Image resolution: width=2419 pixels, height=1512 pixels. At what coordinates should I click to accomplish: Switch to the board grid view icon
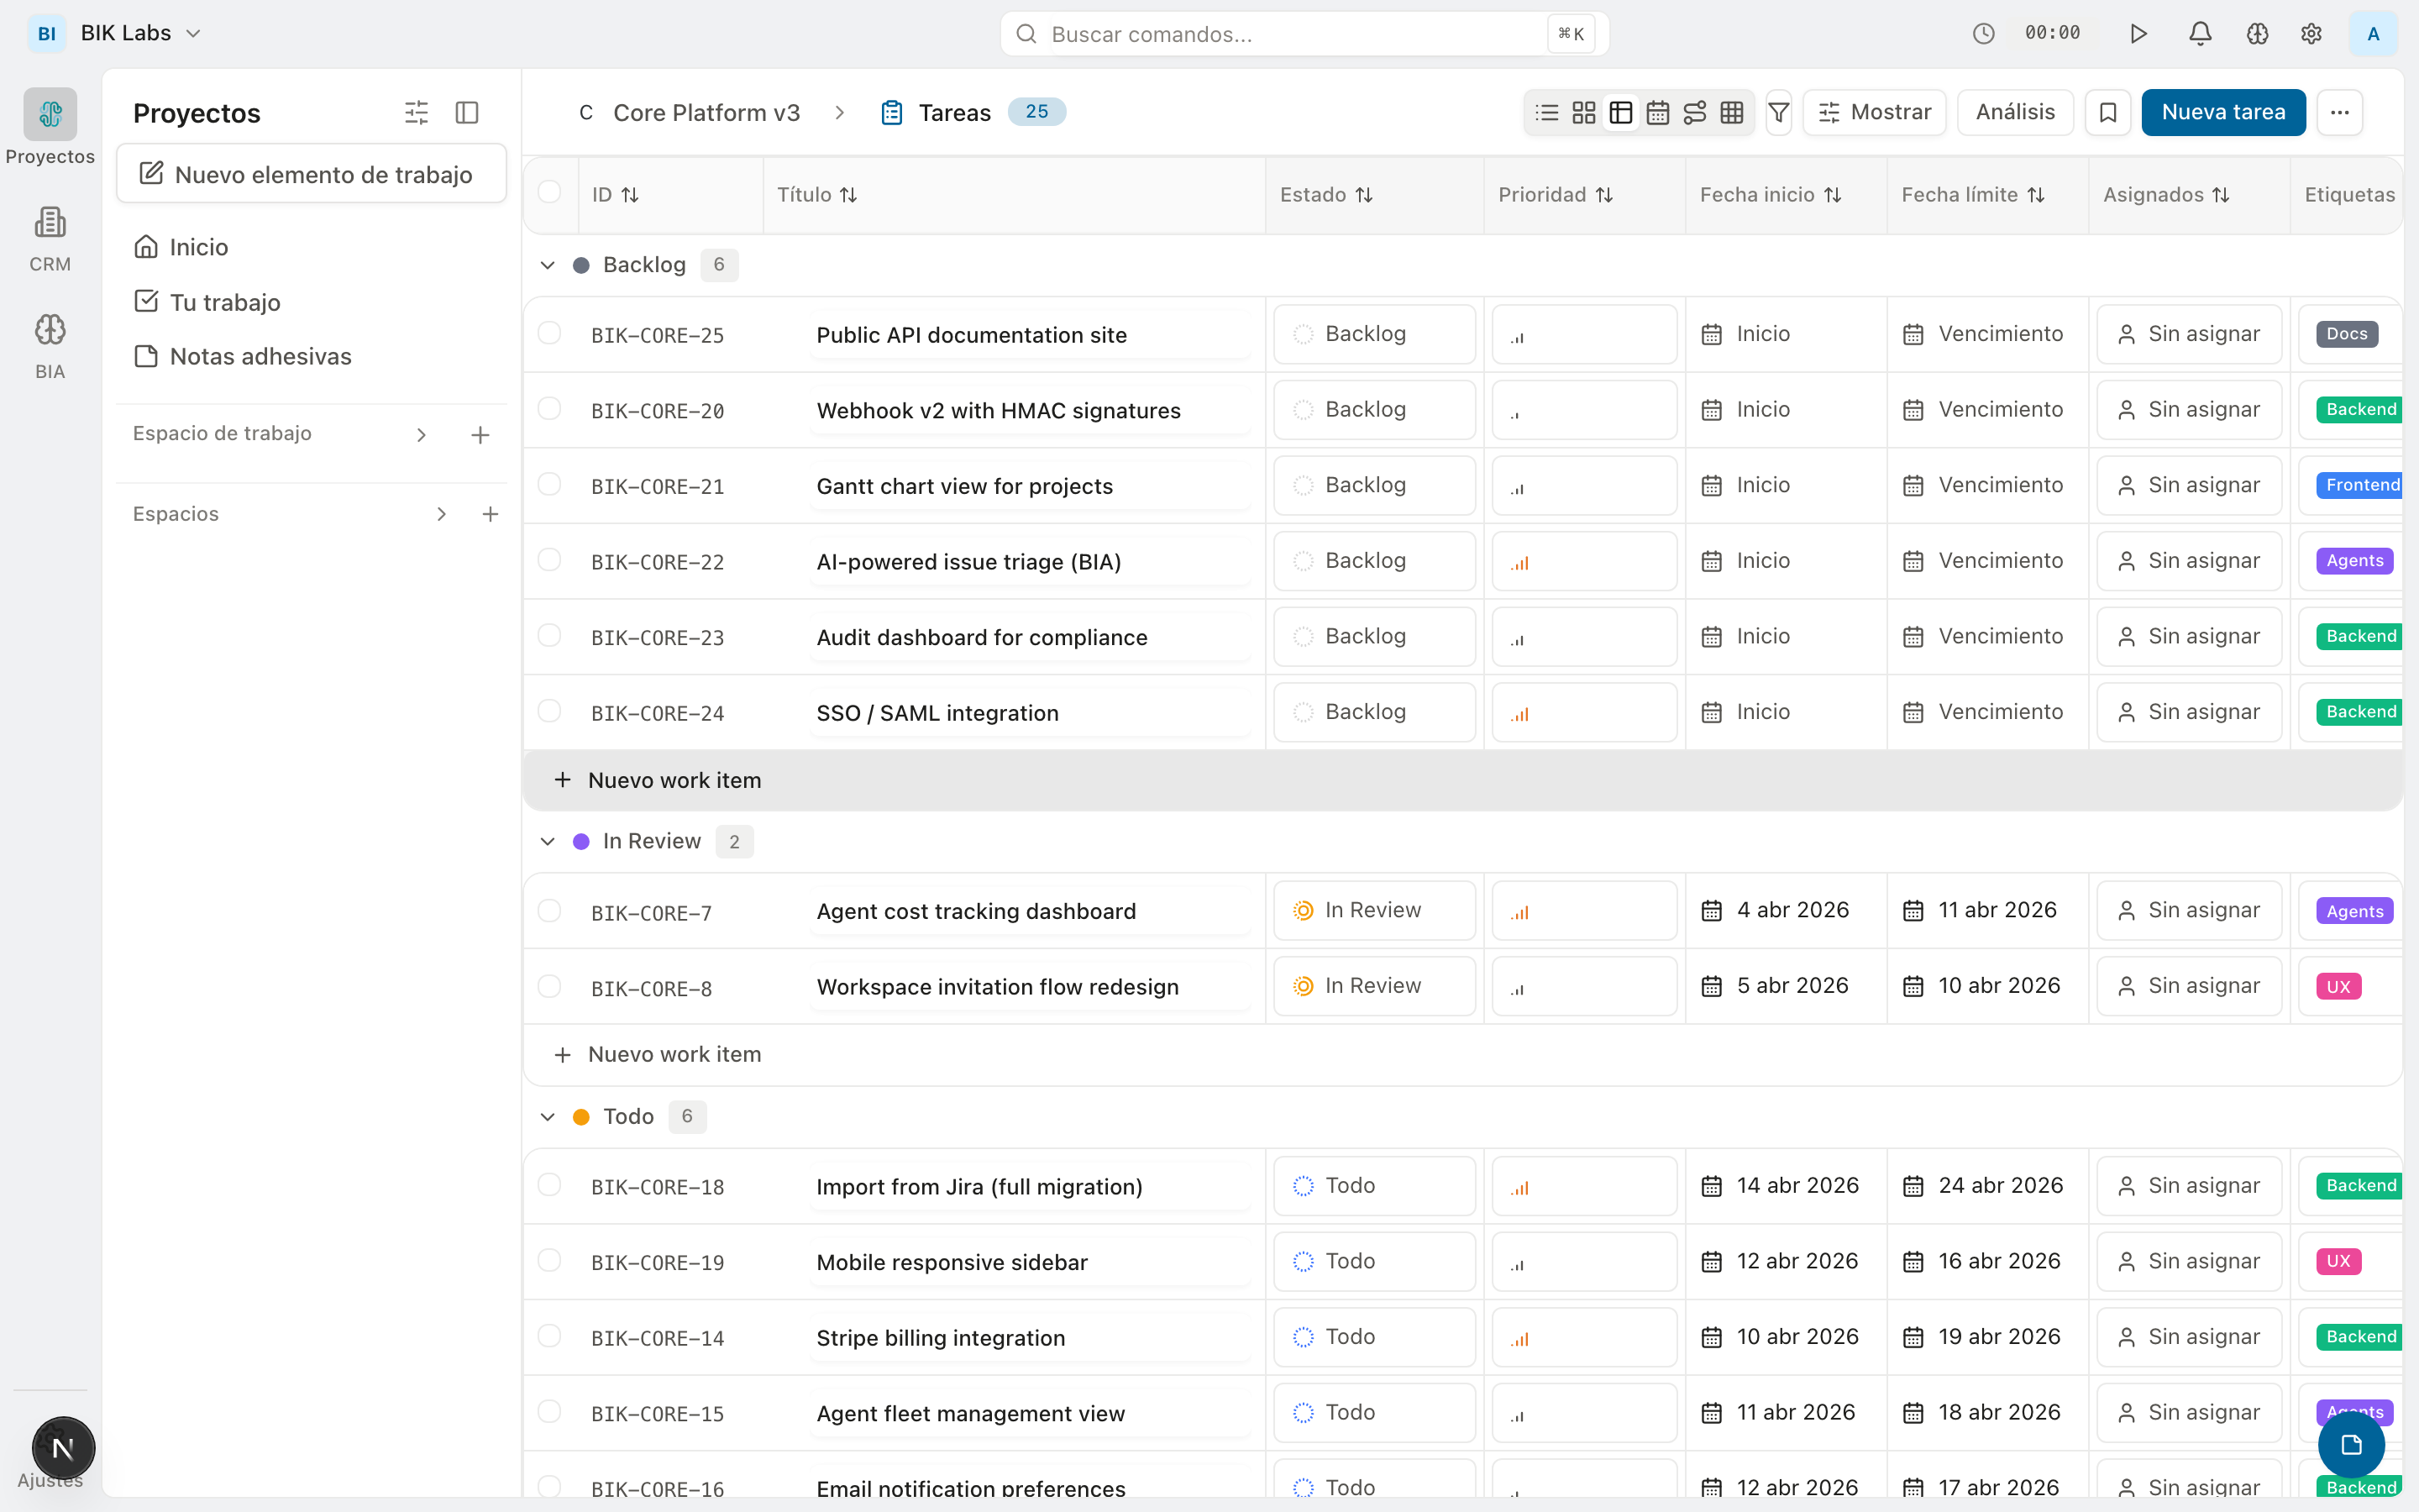click(x=1583, y=112)
